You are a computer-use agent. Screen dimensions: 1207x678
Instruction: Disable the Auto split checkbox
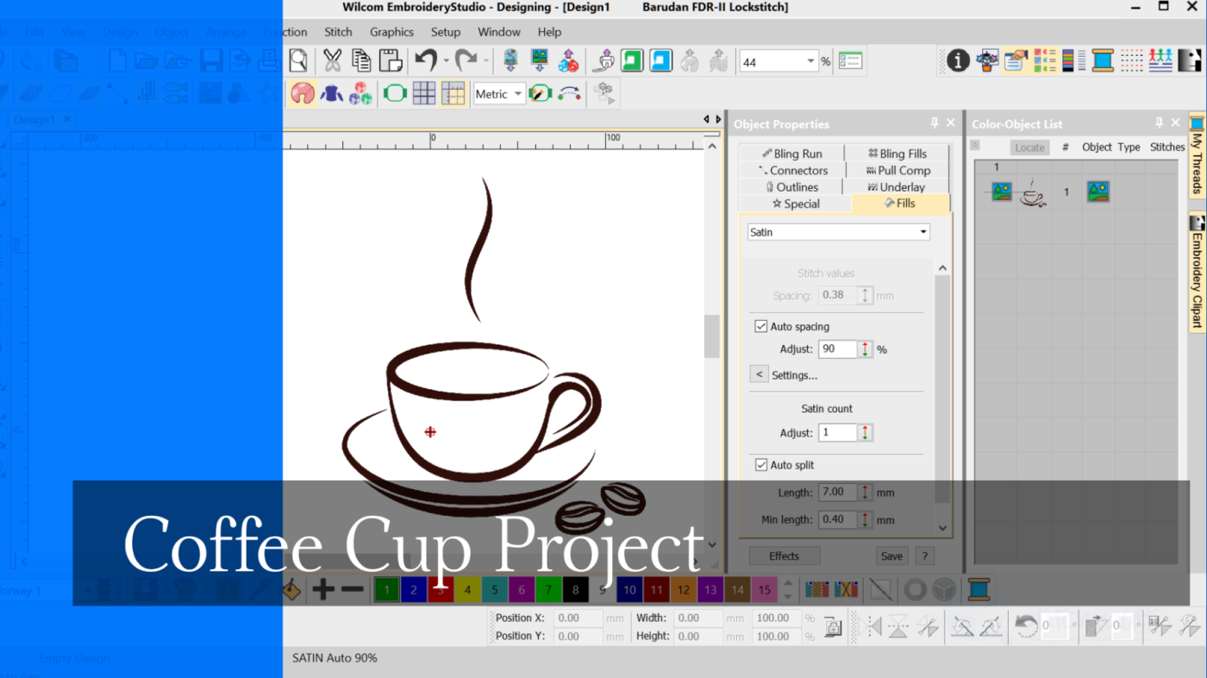pos(761,465)
